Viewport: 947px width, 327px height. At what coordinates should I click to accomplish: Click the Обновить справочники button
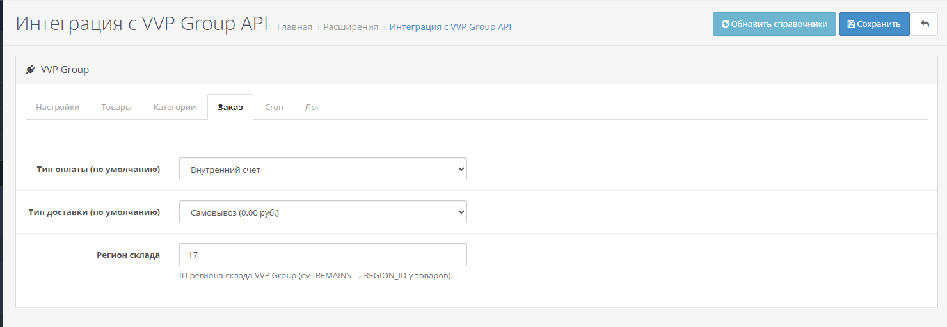[x=774, y=24]
